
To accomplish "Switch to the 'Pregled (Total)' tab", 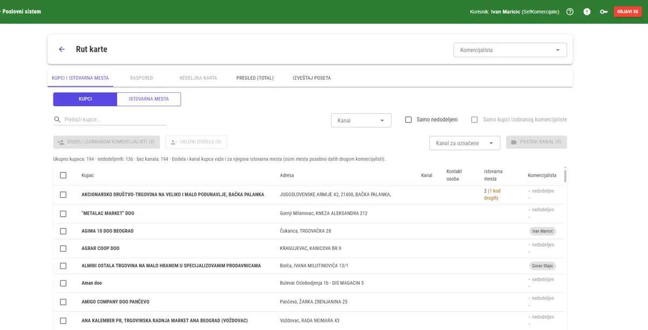I will (x=255, y=78).
